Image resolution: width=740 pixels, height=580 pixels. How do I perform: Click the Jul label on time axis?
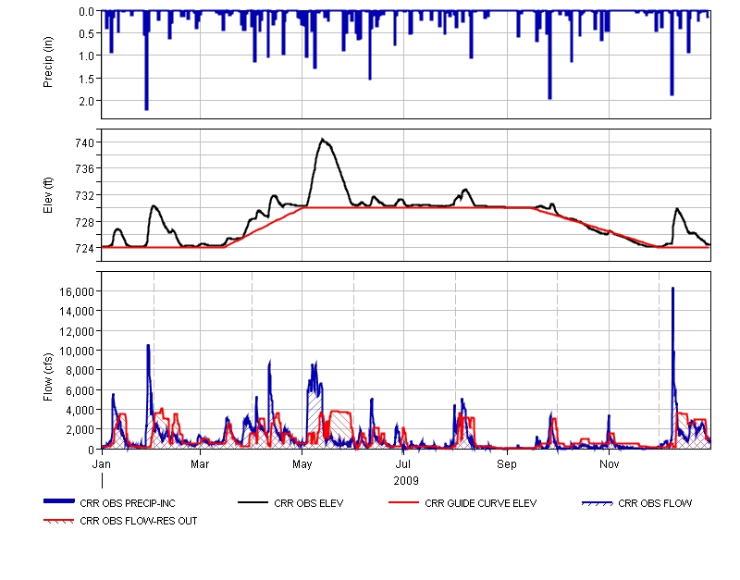coord(403,463)
